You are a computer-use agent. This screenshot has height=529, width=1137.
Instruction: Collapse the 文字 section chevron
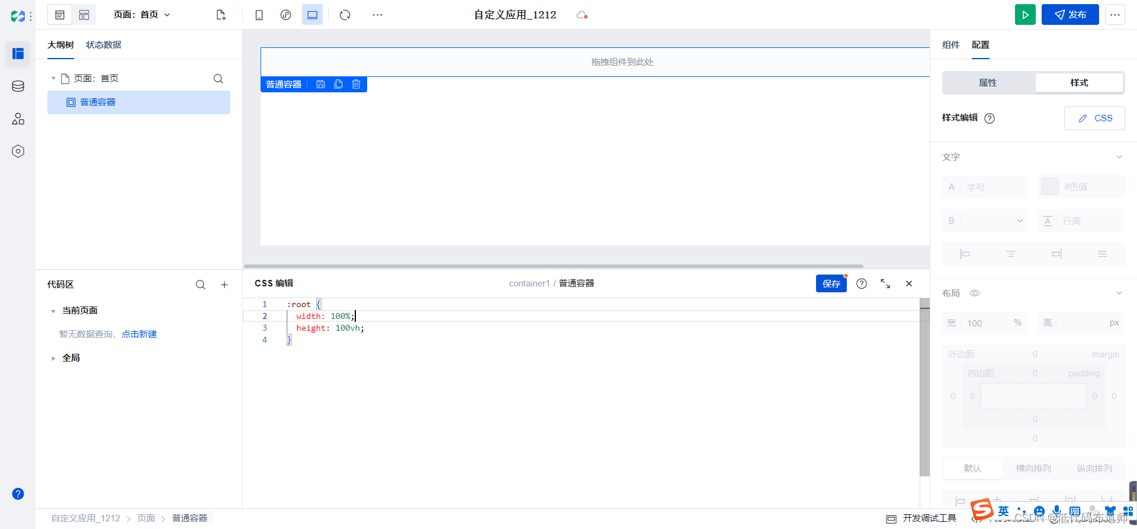point(1119,157)
